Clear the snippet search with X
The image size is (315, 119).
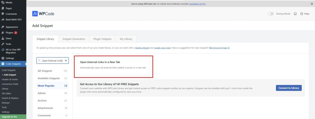pyautogui.click(x=66, y=60)
